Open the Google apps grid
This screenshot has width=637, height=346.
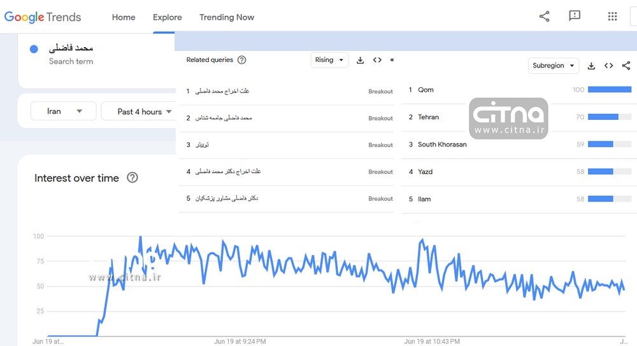tap(613, 17)
